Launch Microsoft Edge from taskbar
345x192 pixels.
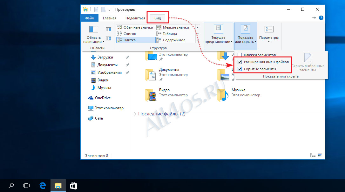click(43, 186)
